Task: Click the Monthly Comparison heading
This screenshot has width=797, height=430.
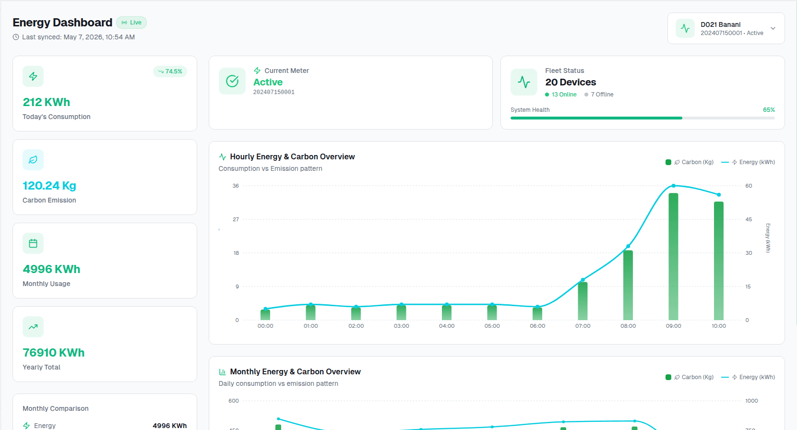Action: [56, 408]
